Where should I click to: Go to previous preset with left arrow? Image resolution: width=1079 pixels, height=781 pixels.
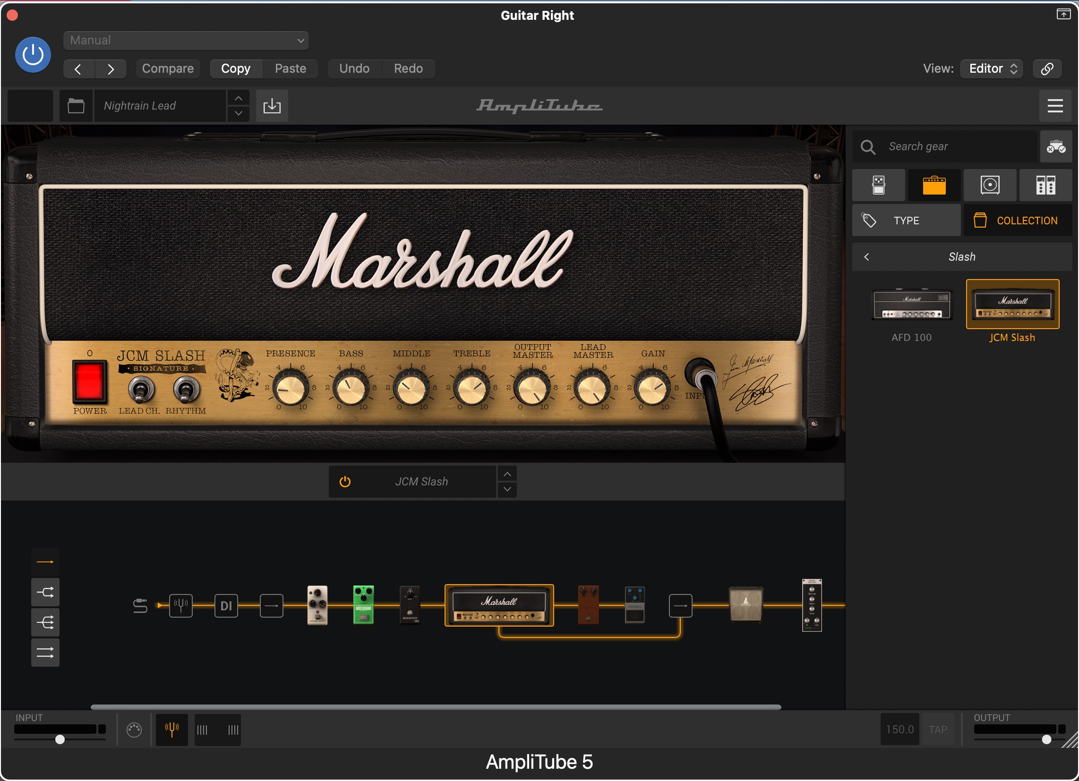(x=78, y=69)
